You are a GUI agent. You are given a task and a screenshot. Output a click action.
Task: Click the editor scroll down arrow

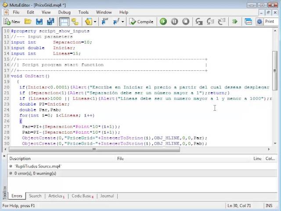pos(275,143)
